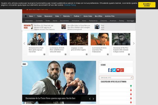Open the Box Office menu item
This screenshot has width=158, height=105.
click(98, 16)
